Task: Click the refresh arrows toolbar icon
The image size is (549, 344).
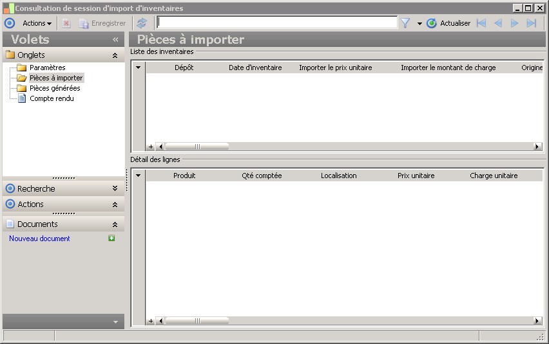Action: (142, 23)
